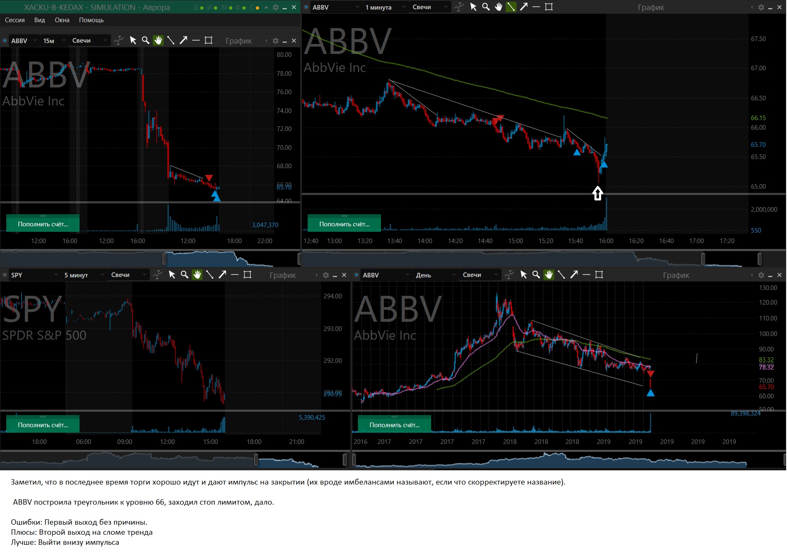Select pointer tool in ABBV 1 минута chart
Image resolution: width=787 pixels, height=554 pixels.
(x=473, y=7)
